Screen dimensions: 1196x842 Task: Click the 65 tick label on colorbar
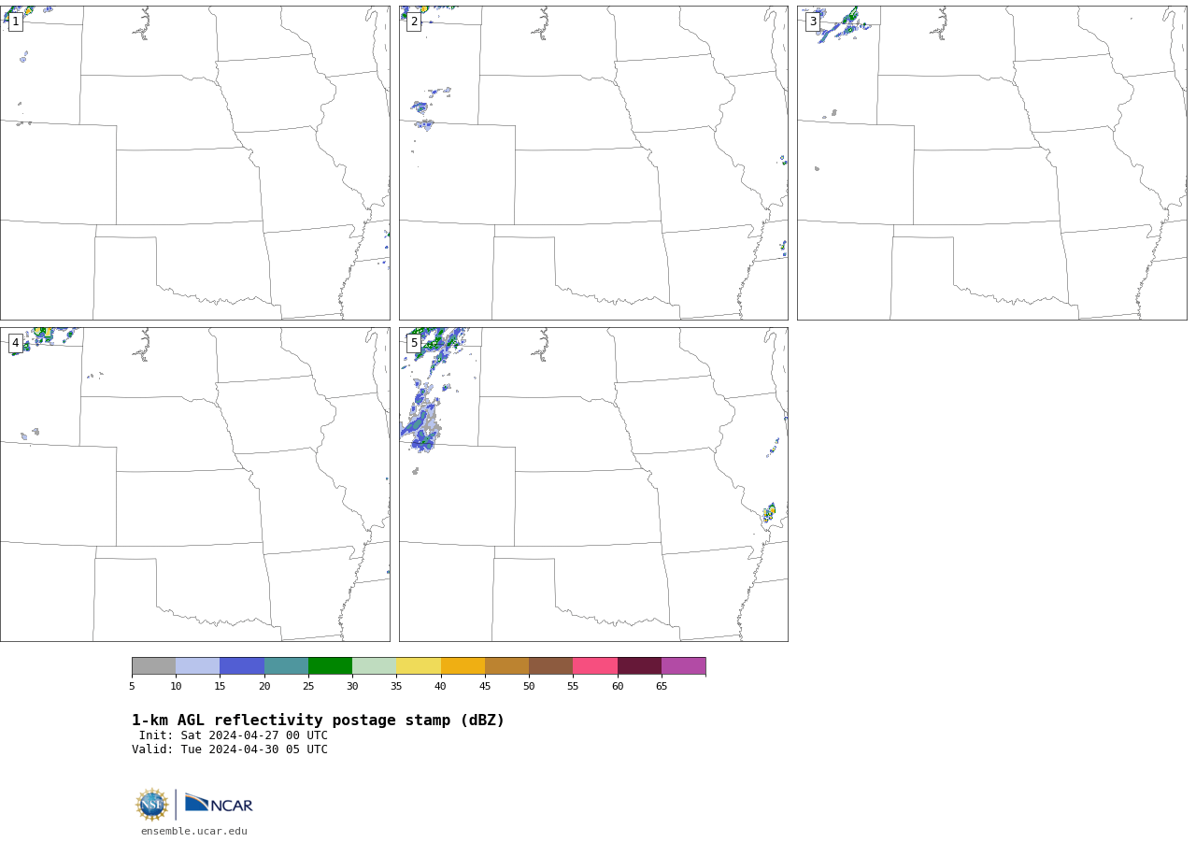pos(662,687)
